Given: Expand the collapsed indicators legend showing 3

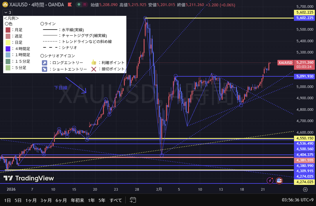Looking at the screenshot, I should point(8,12).
